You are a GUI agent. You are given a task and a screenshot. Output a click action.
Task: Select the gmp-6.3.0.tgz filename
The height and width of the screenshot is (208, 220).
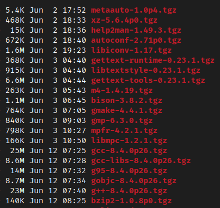(122, 120)
